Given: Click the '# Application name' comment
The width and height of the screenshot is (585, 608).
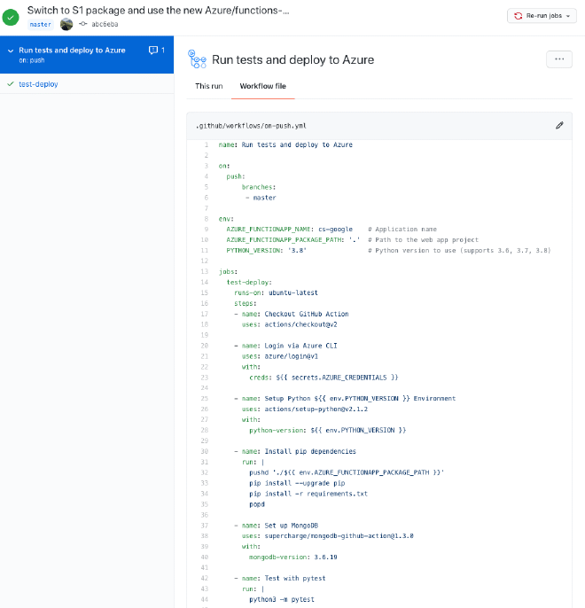Looking at the screenshot, I should click(x=402, y=230).
